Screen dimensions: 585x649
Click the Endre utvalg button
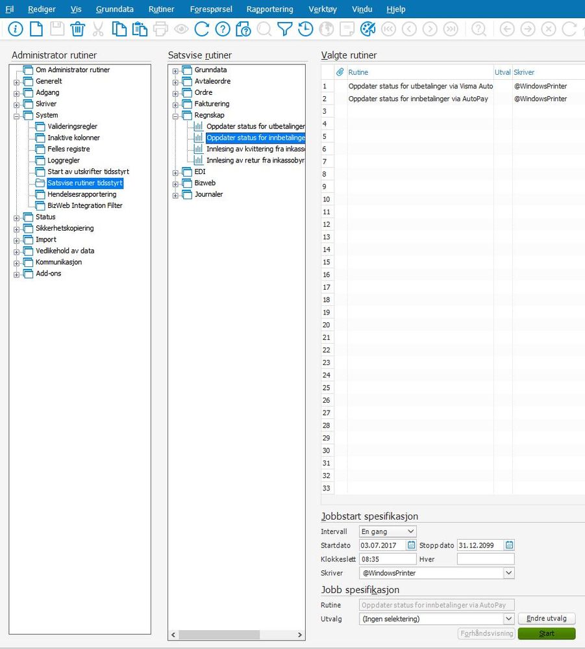pyautogui.click(x=547, y=618)
